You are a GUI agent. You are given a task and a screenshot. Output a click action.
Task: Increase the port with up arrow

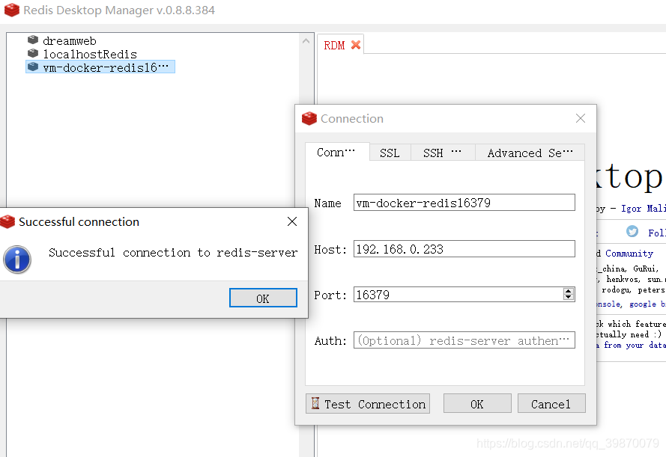[x=569, y=291]
